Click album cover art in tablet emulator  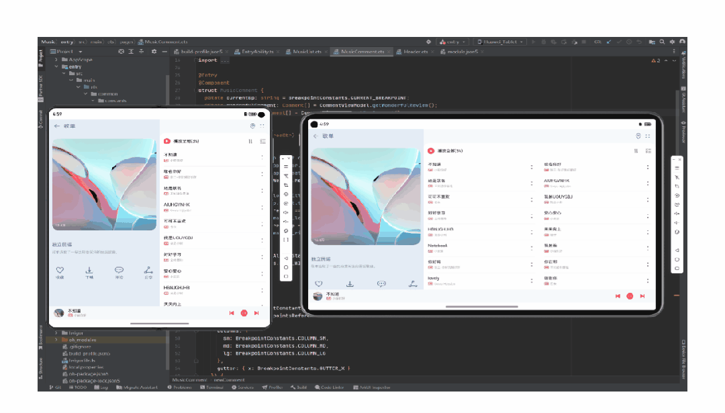pyautogui.click(x=366, y=197)
